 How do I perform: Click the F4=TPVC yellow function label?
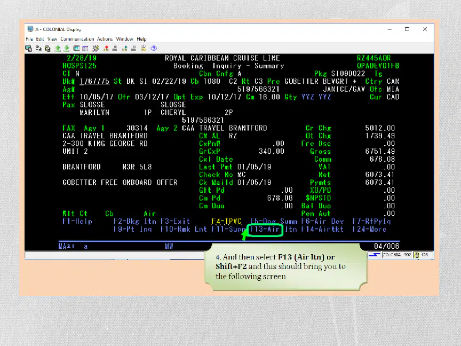pyautogui.click(x=226, y=222)
